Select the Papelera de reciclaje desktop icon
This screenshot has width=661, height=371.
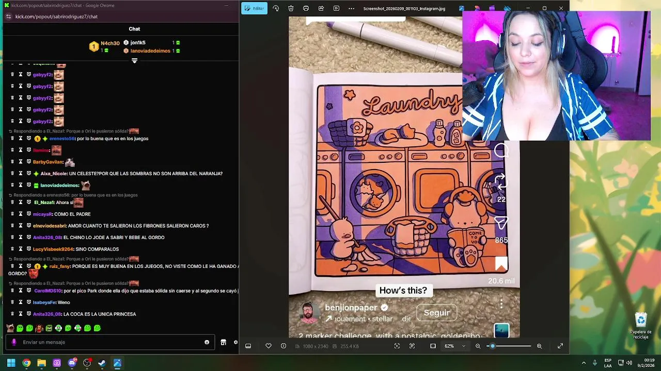click(x=641, y=326)
